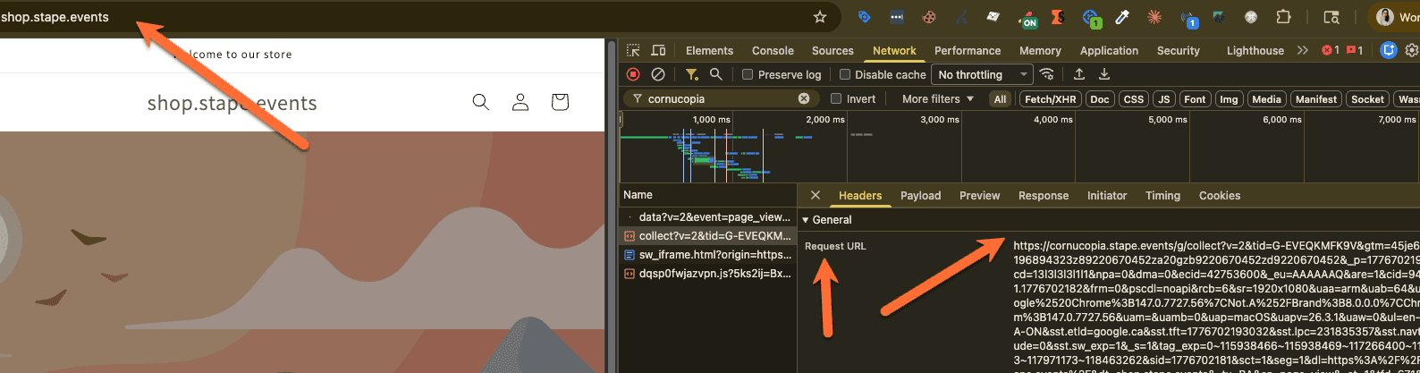Open the cookie extension icon

929,16
